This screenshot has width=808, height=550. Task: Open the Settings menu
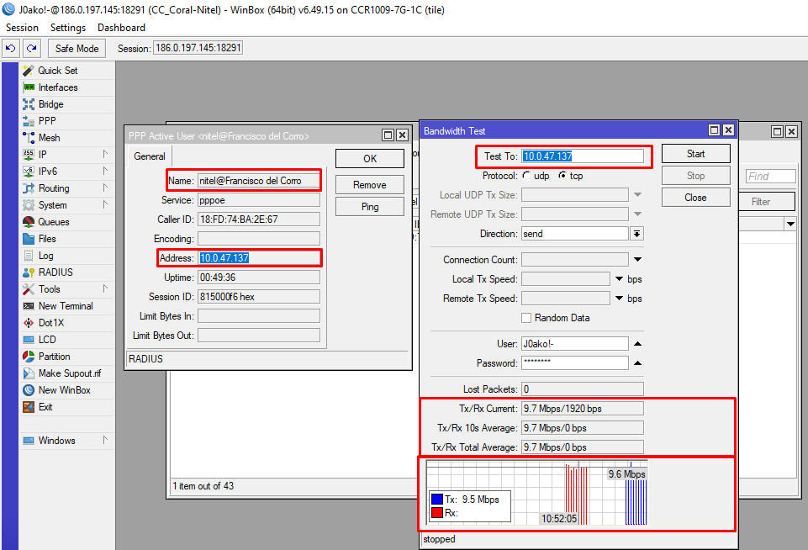67,28
